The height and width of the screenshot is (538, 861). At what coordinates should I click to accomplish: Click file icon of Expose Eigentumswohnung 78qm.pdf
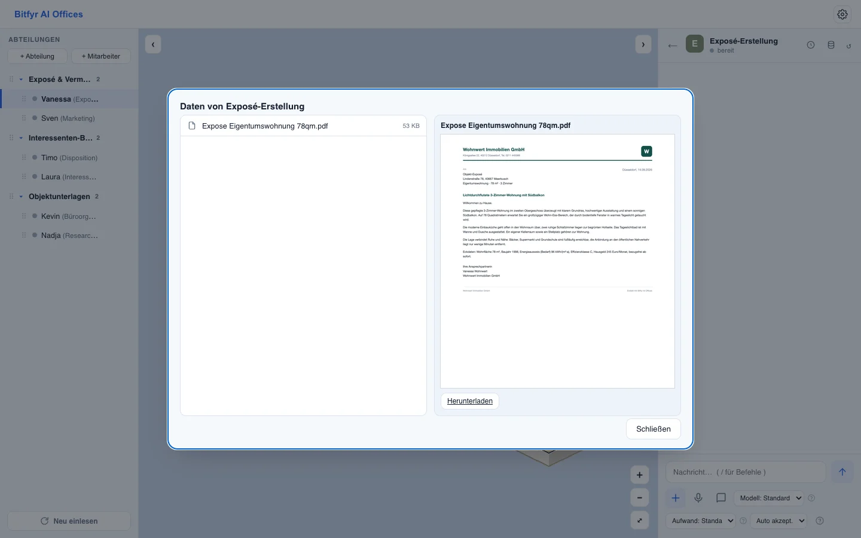coord(192,126)
